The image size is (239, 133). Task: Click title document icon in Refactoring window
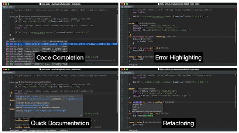click(159, 70)
